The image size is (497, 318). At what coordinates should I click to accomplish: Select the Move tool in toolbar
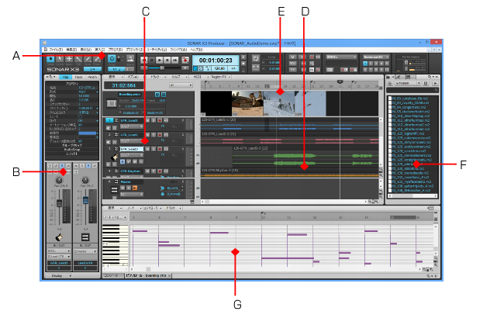coord(69,59)
